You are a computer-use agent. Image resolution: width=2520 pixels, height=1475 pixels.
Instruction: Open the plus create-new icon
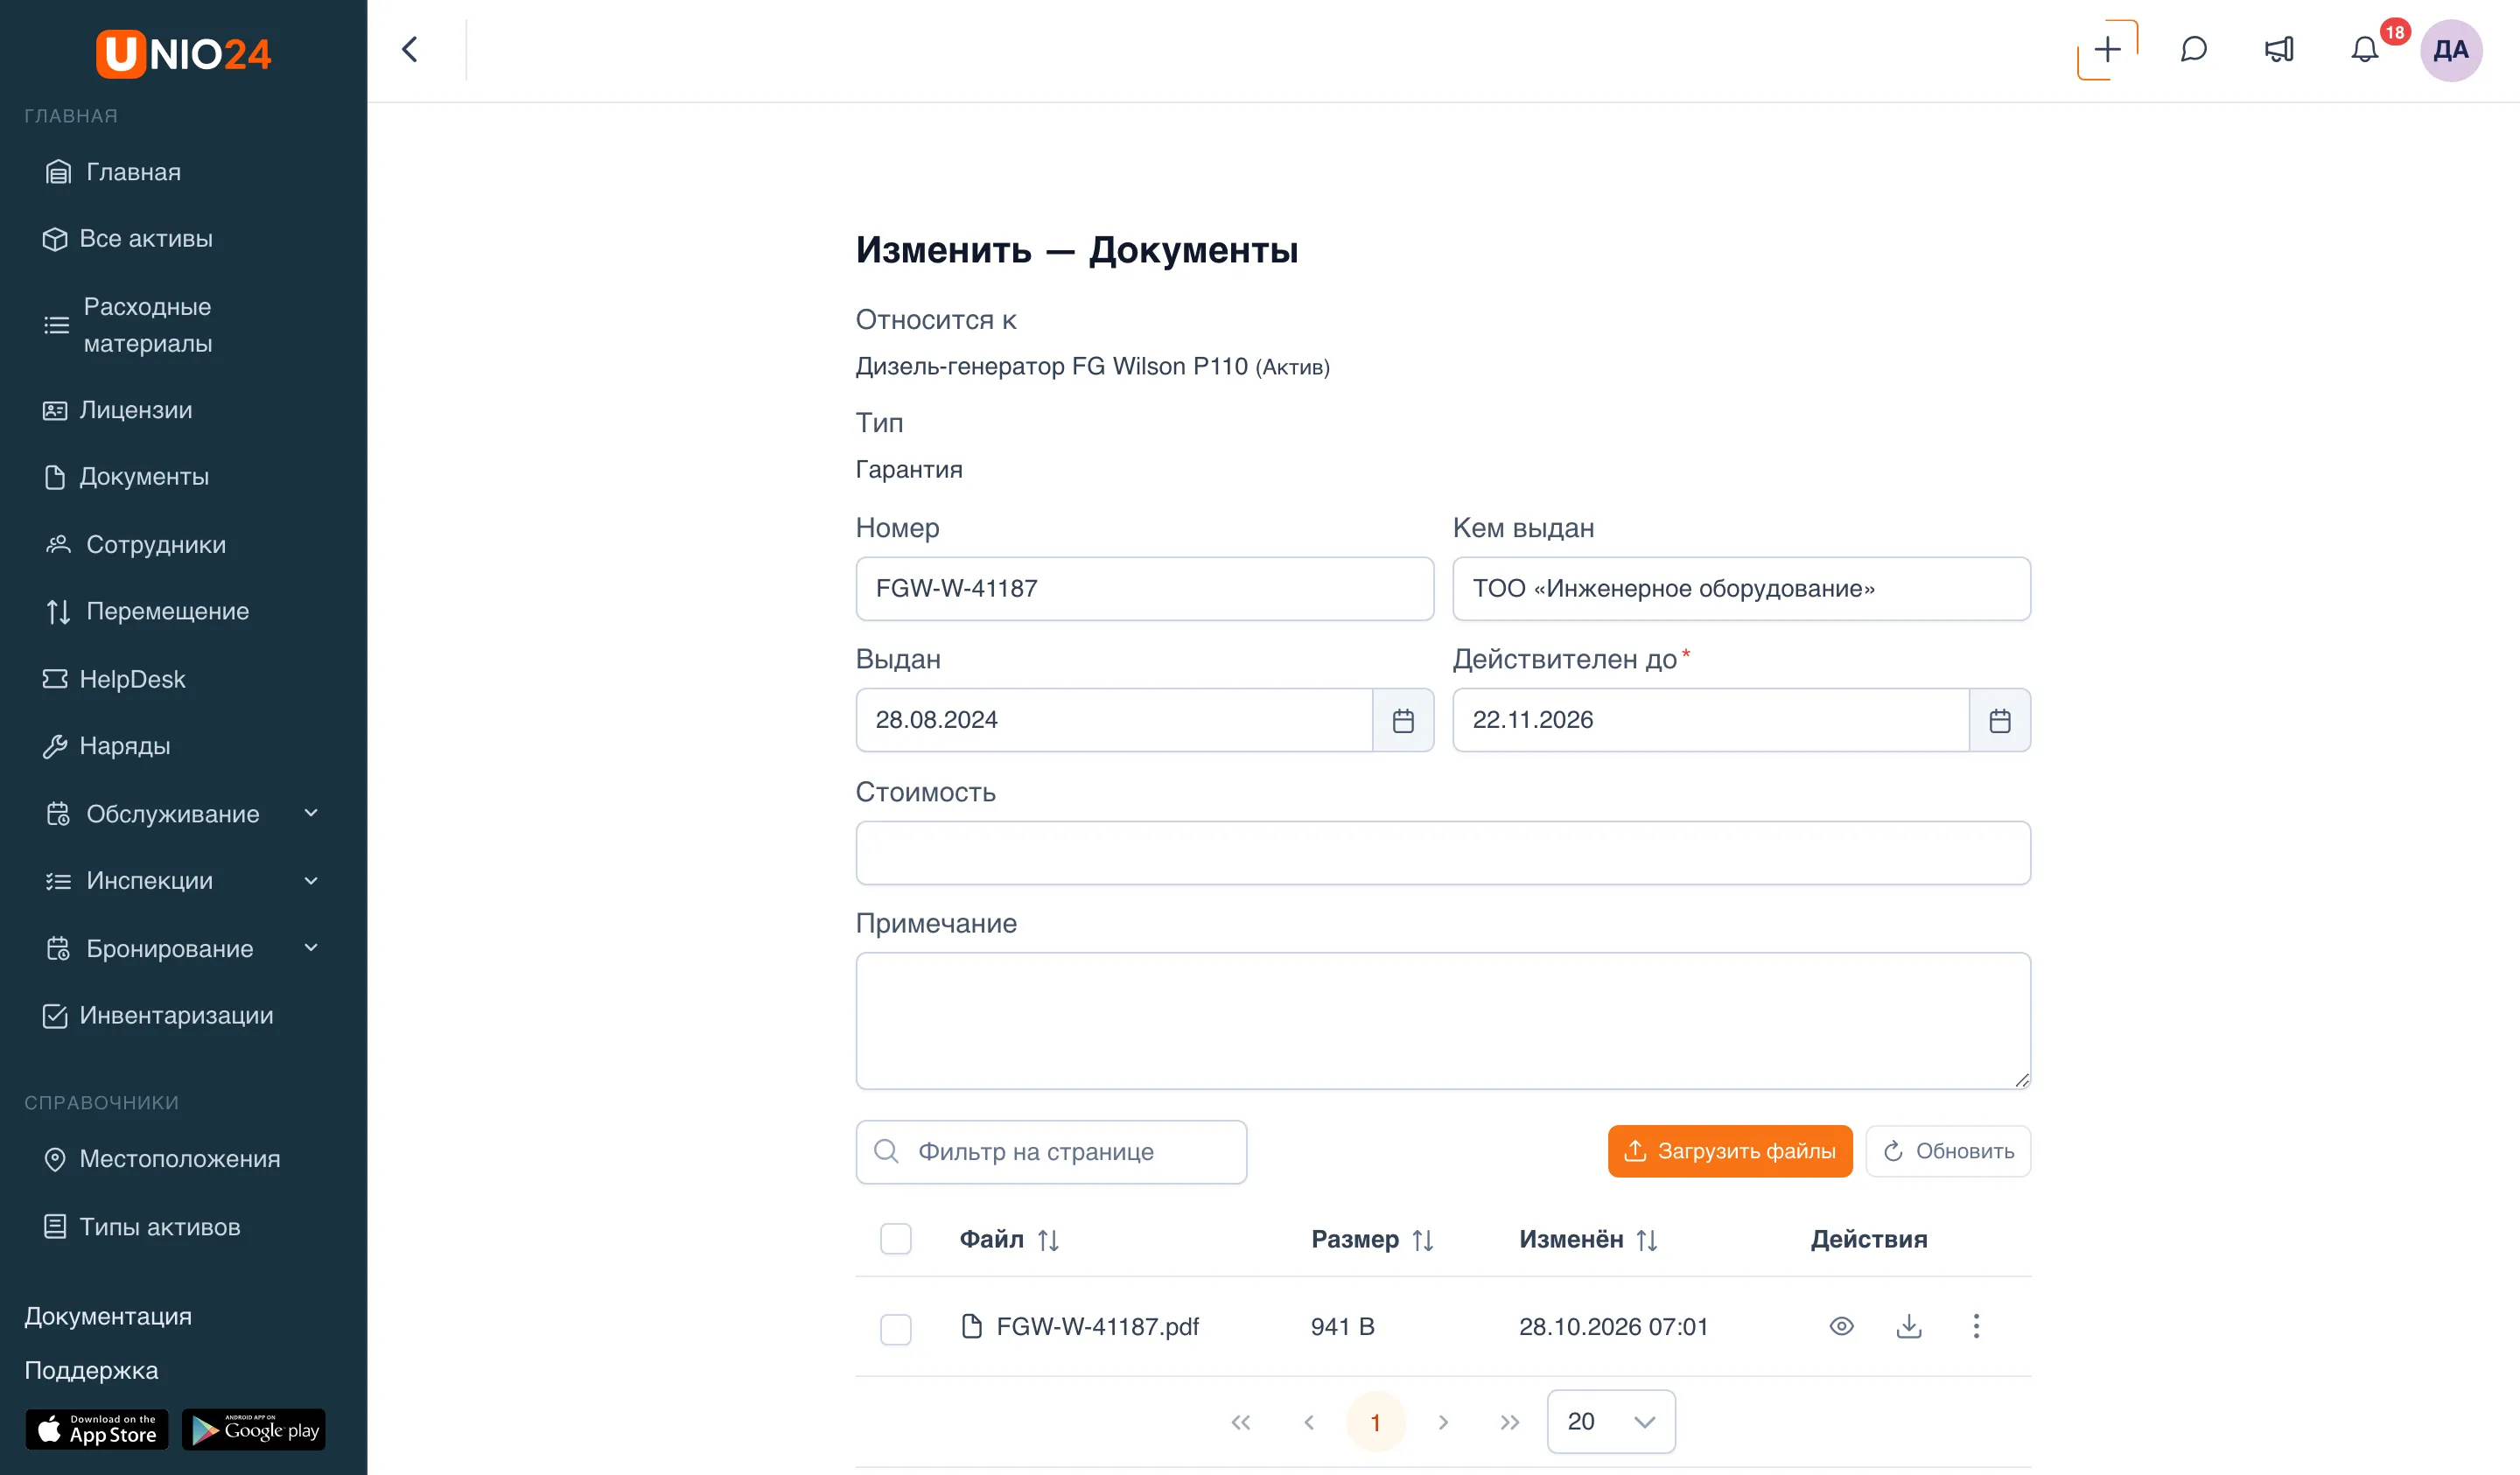(x=2107, y=50)
